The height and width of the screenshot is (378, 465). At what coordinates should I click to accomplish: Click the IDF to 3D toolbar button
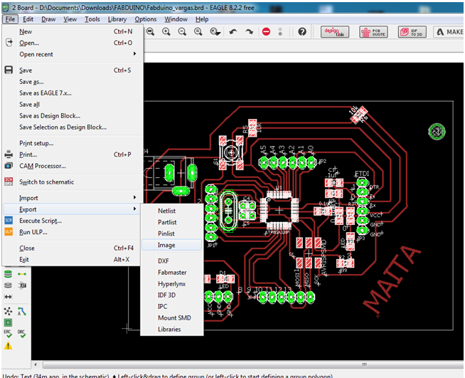click(x=412, y=32)
